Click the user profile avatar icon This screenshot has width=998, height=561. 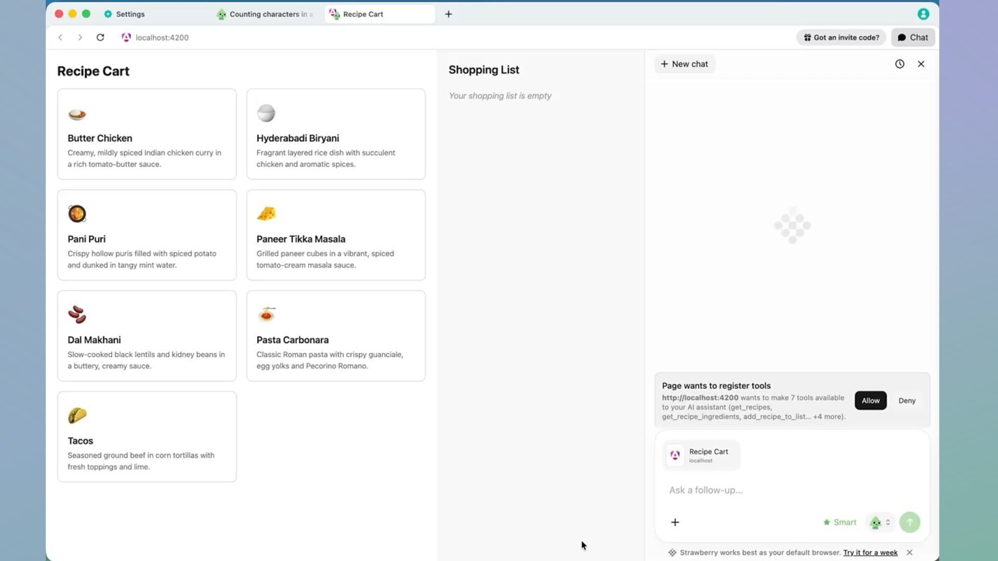pyautogui.click(x=923, y=14)
